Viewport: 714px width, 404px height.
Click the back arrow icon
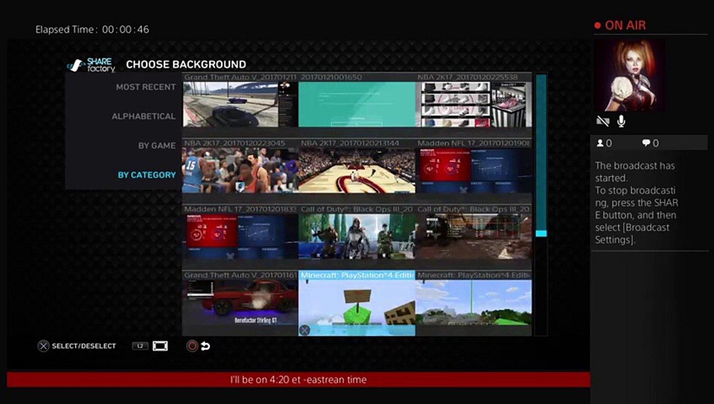pos(205,346)
